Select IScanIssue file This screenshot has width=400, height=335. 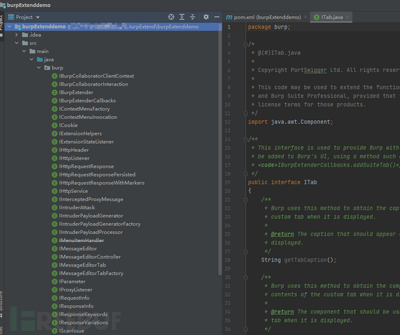[x=71, y=331]
